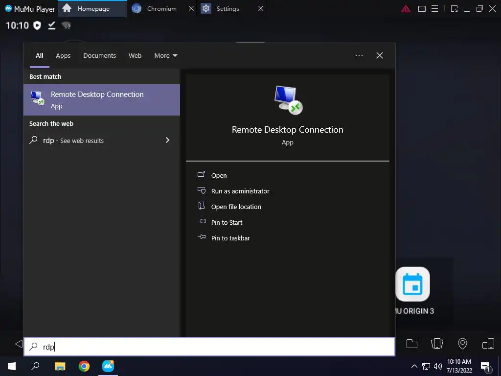Click the red warning triangle icon

406,9
